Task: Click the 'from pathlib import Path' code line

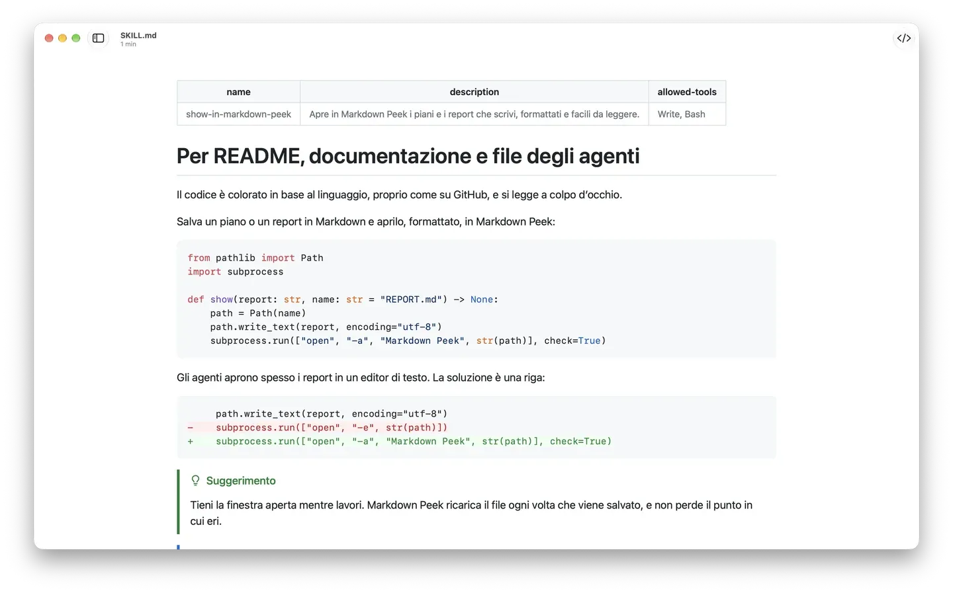Action: 255,258
